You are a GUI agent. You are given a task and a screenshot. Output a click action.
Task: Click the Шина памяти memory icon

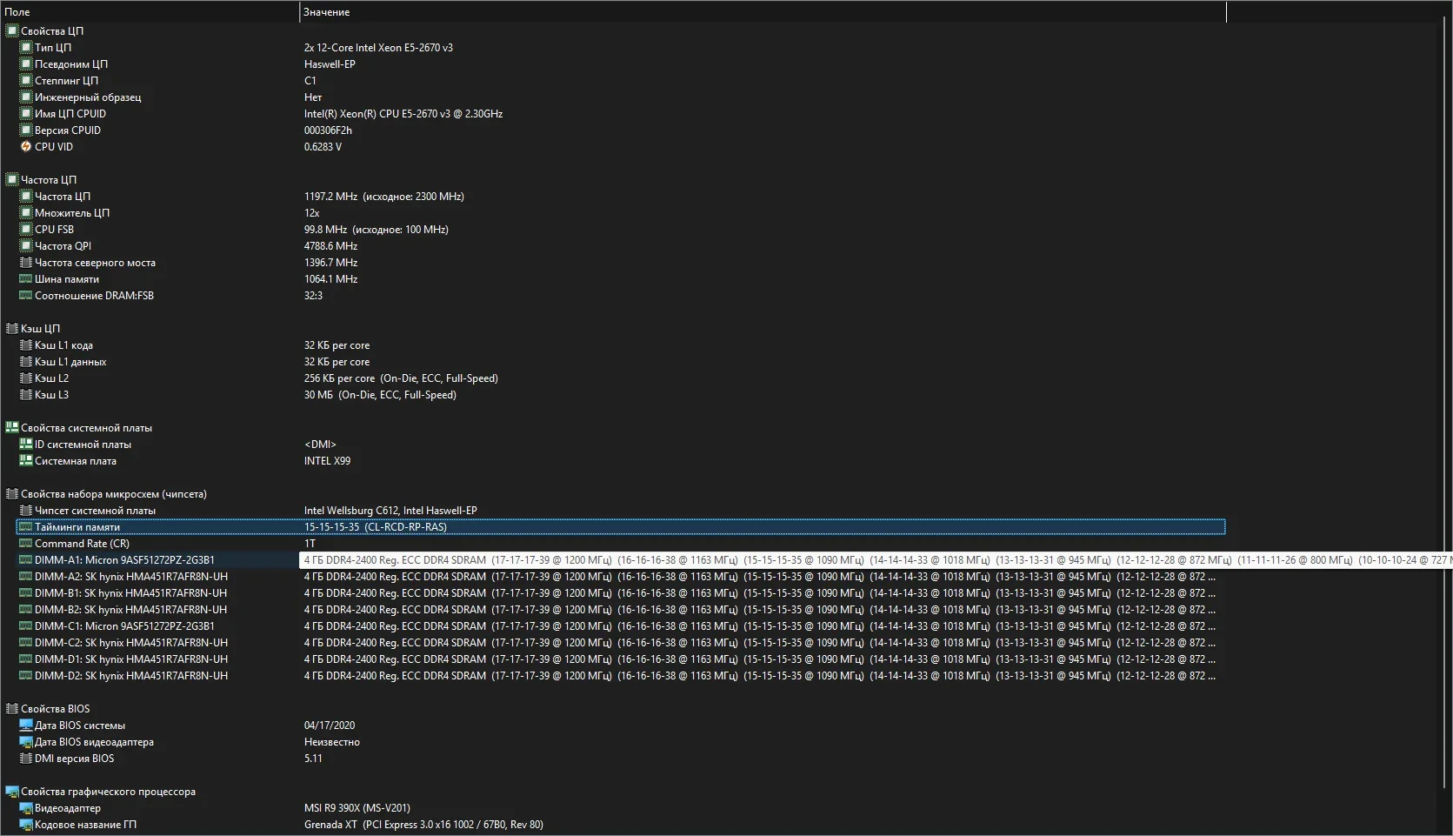(26, 279)
